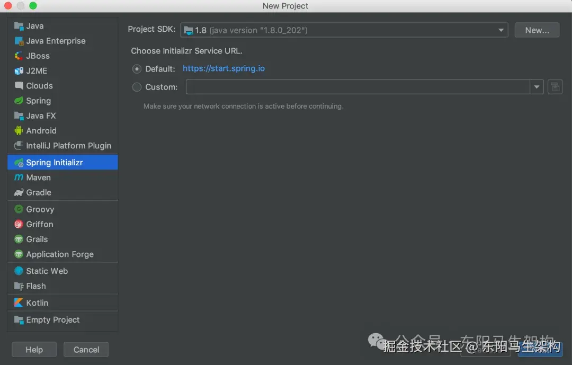The width and height of the screenshot is (572, 365).
Task: Select the JBoss icon in sidebar
Action: (19, 56)
